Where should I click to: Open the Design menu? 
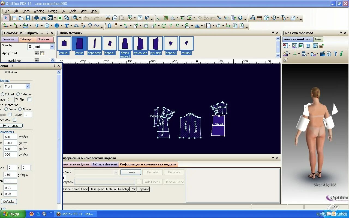click(x=53, y=11)
